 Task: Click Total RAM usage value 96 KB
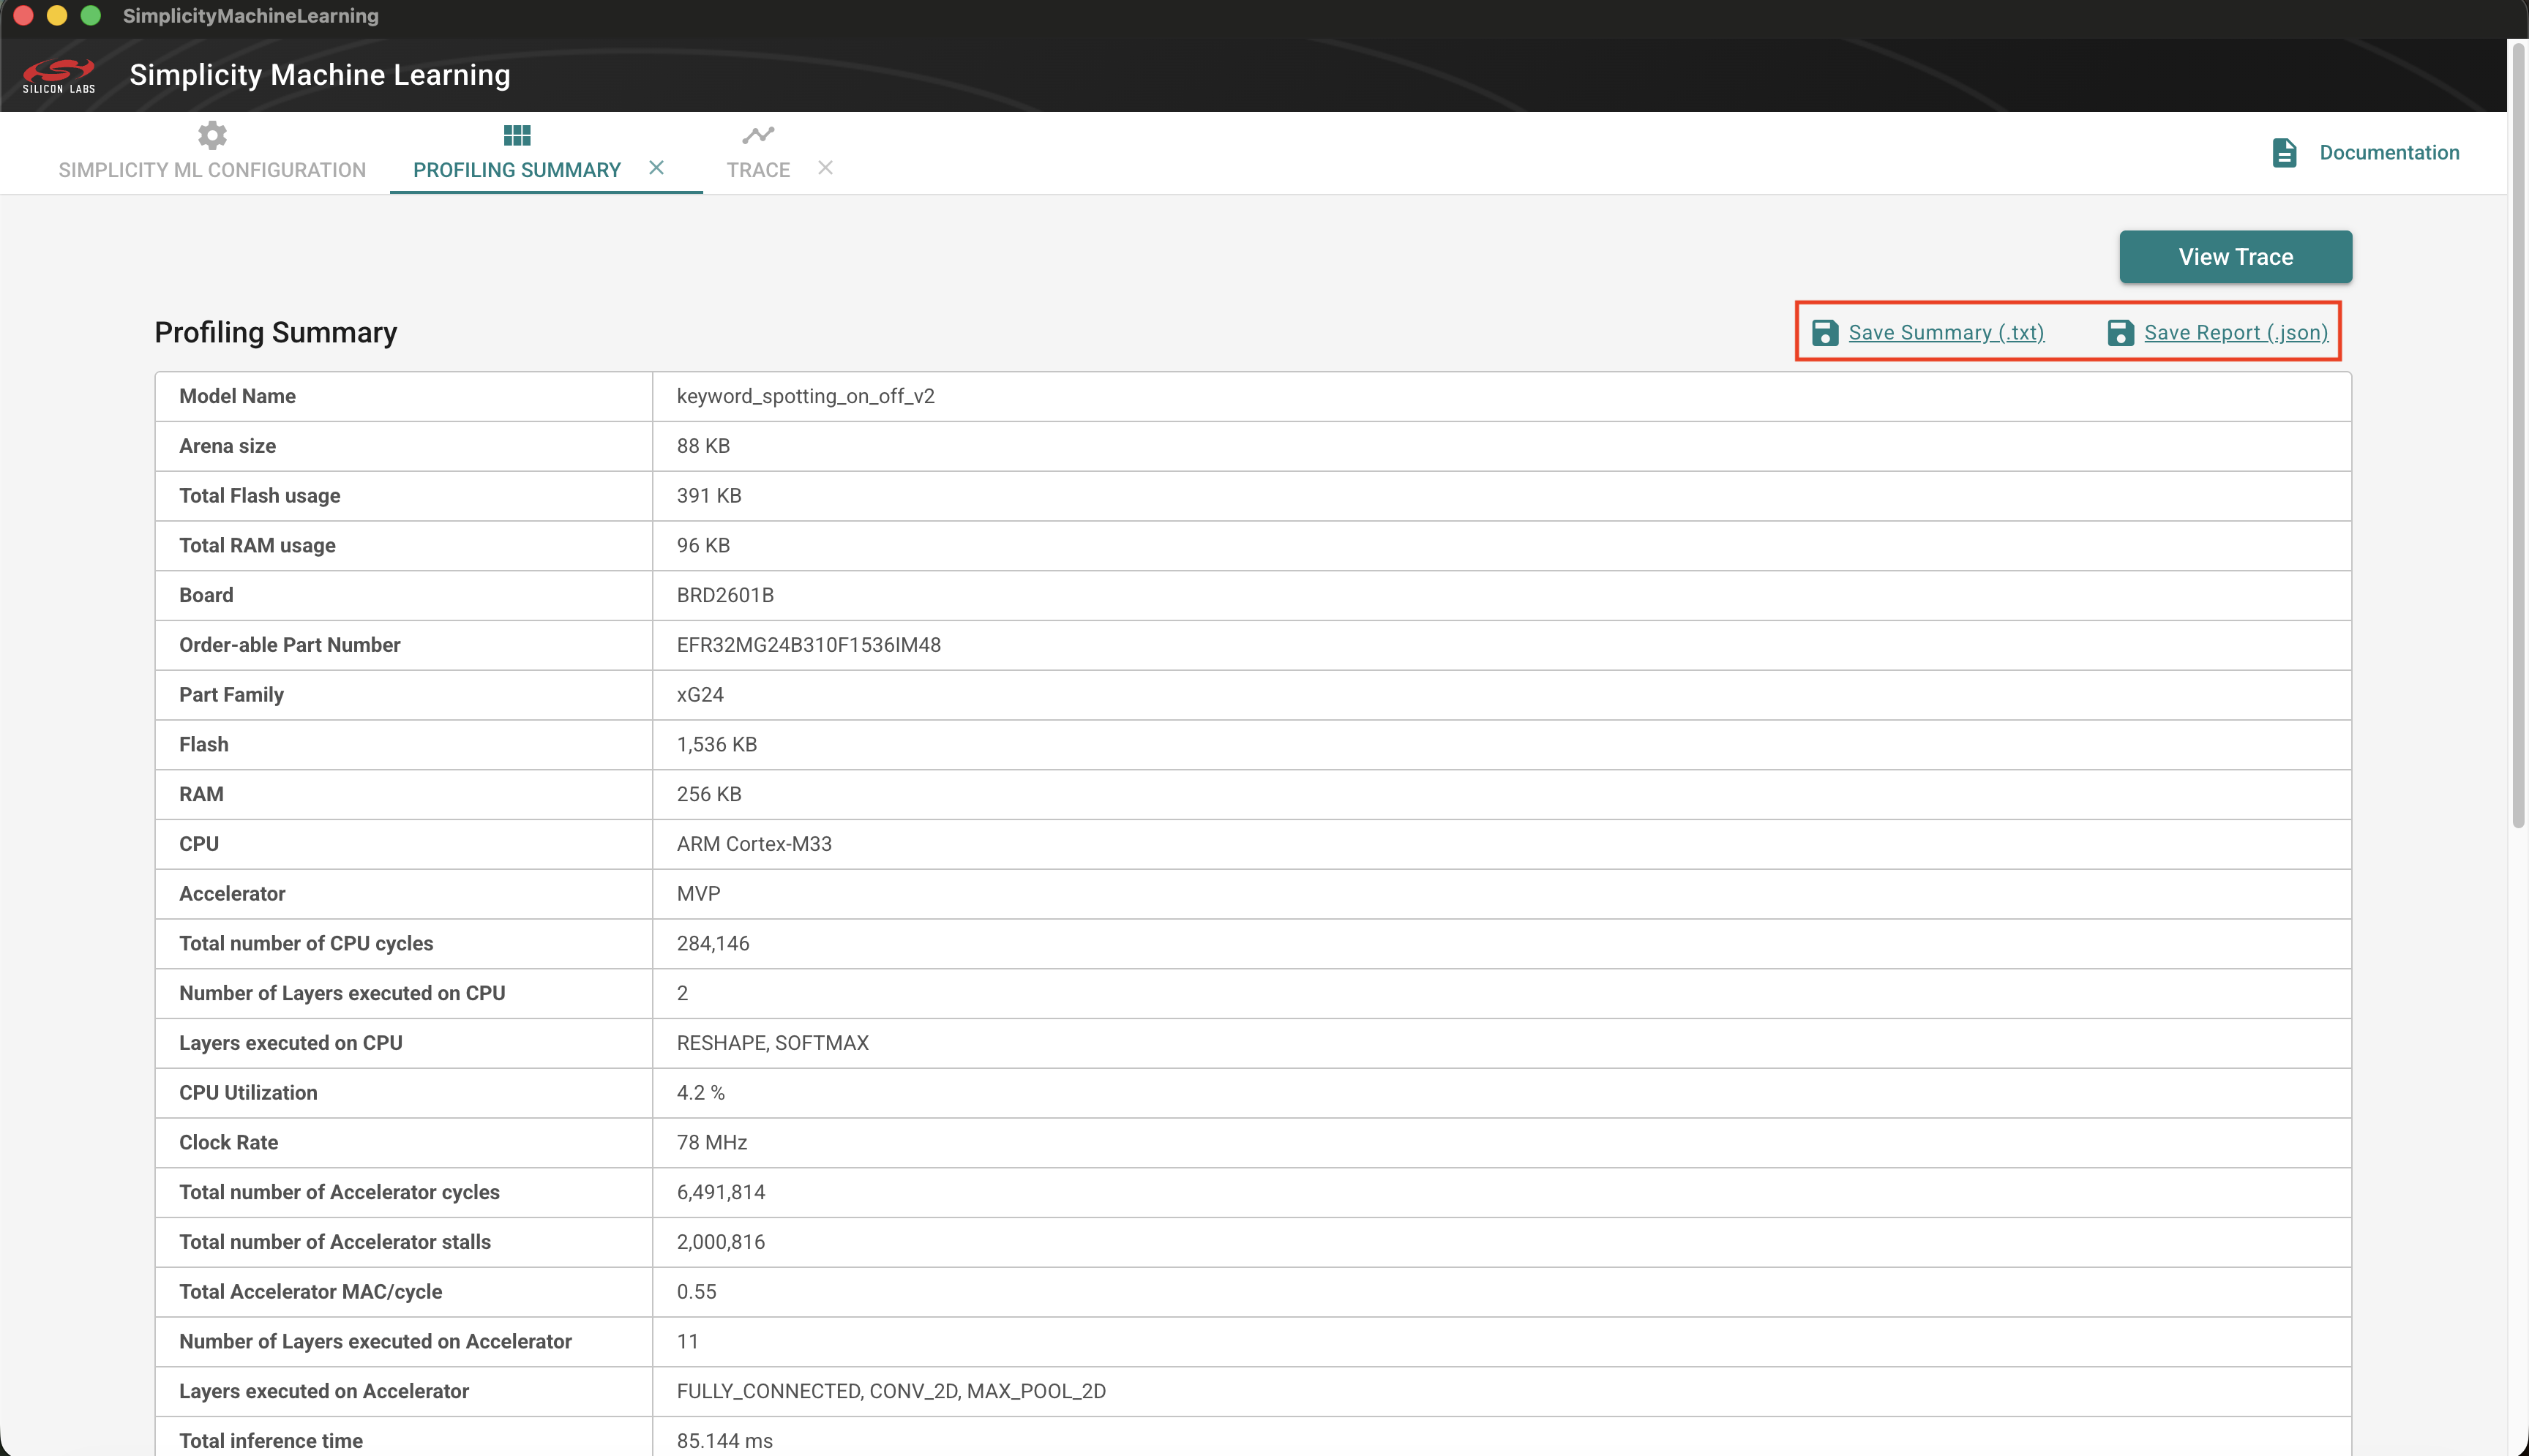tap(703, 546)
